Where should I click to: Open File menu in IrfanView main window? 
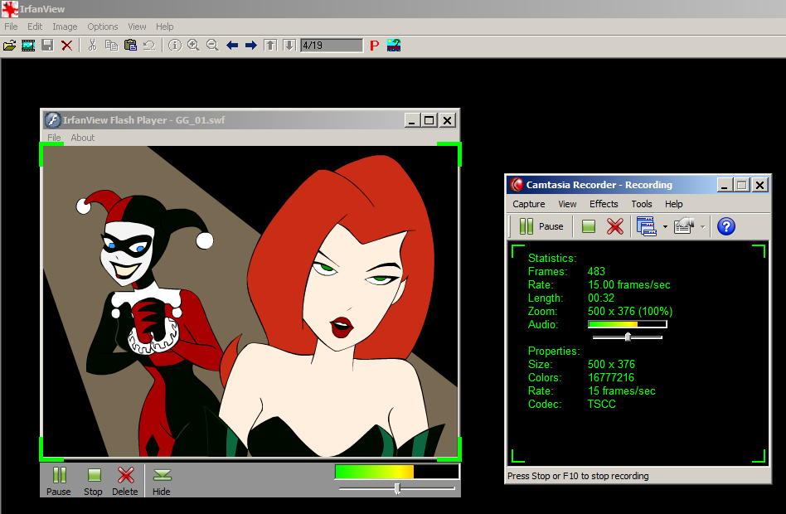[11, 27]
